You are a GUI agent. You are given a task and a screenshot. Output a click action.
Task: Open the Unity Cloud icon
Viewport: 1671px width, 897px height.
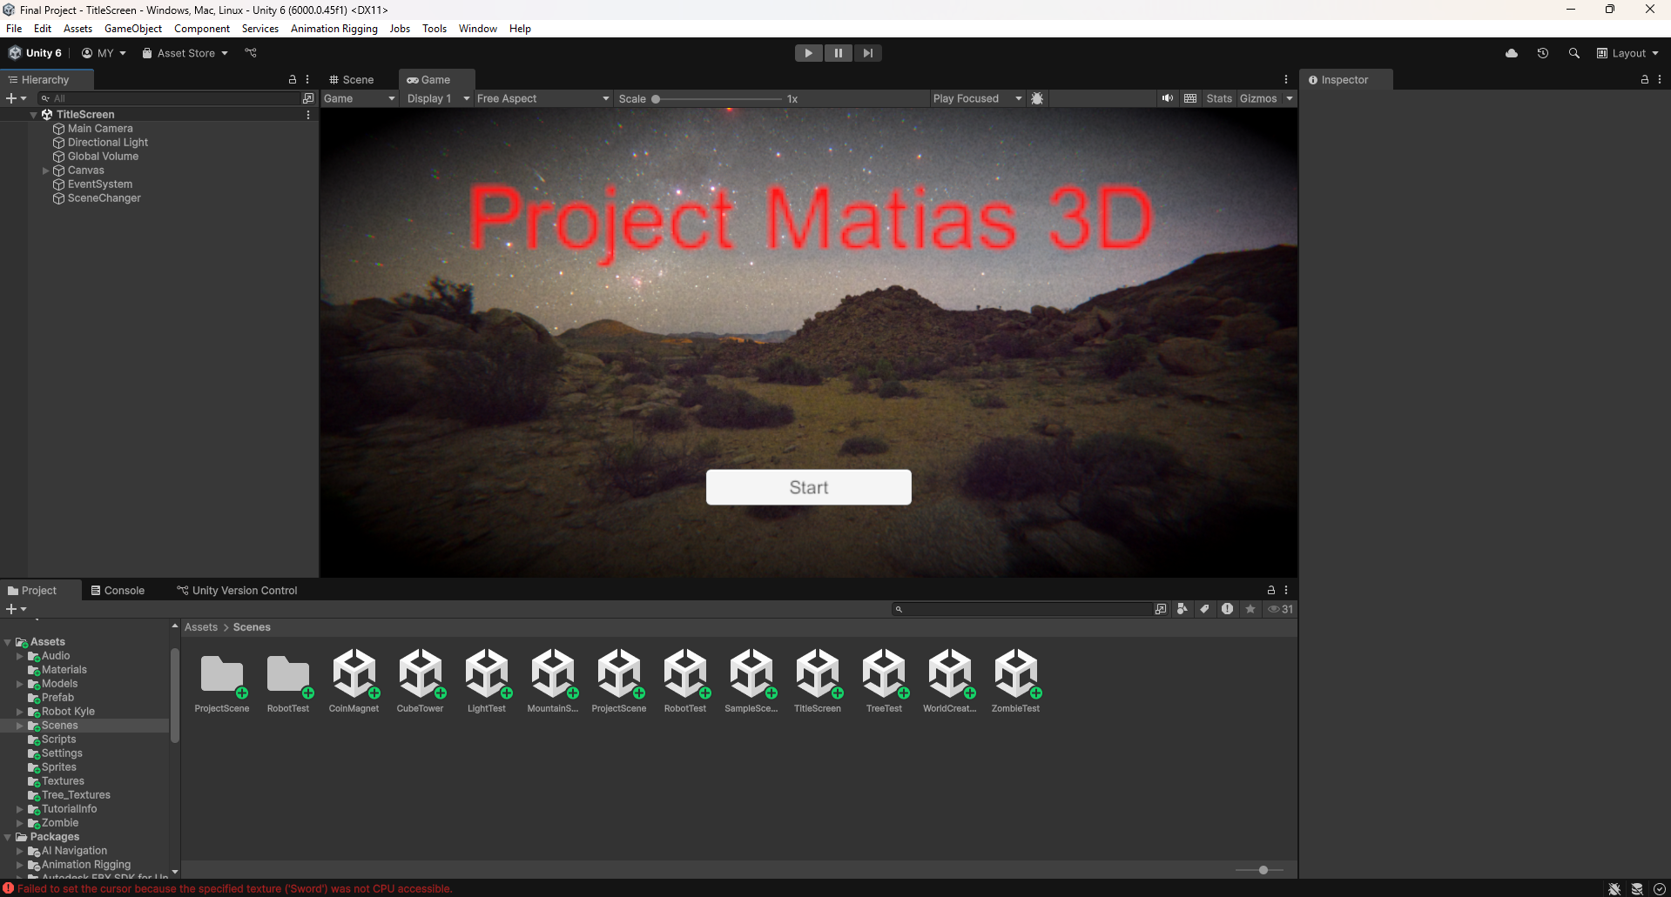pos(1512,53)
